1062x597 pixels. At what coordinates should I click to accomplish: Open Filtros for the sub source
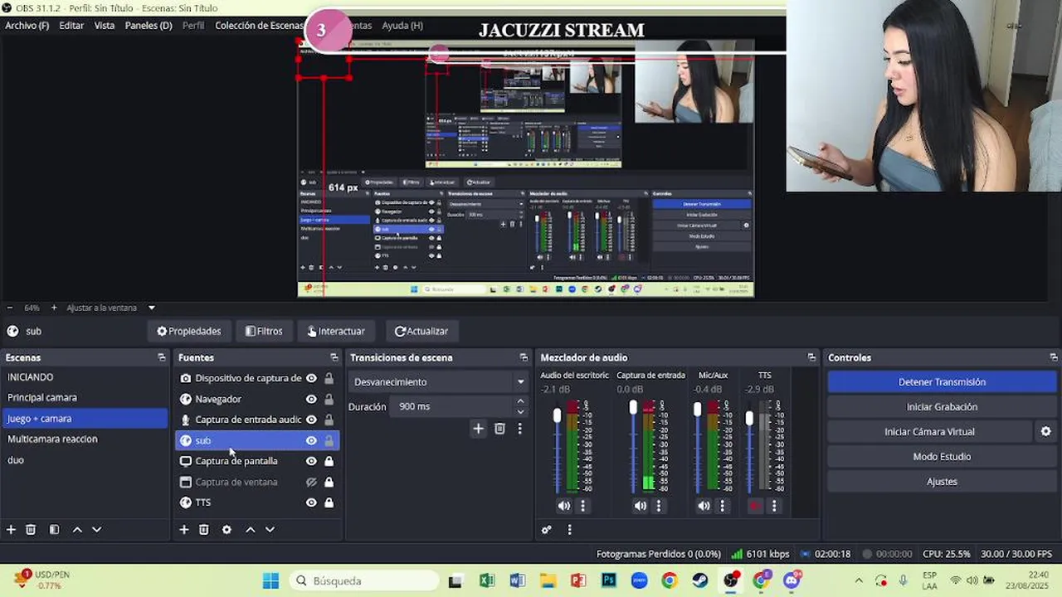click(264, 331)
